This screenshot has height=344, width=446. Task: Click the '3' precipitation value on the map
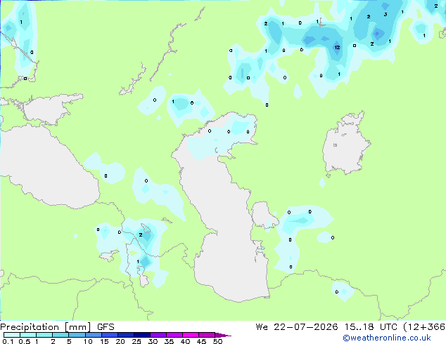(386, 15)
